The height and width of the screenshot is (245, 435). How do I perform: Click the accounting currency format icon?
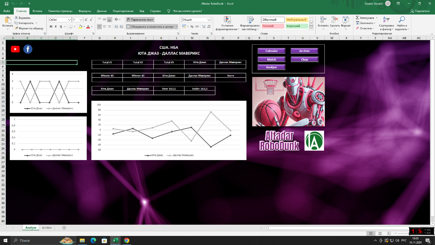(184, 26)
